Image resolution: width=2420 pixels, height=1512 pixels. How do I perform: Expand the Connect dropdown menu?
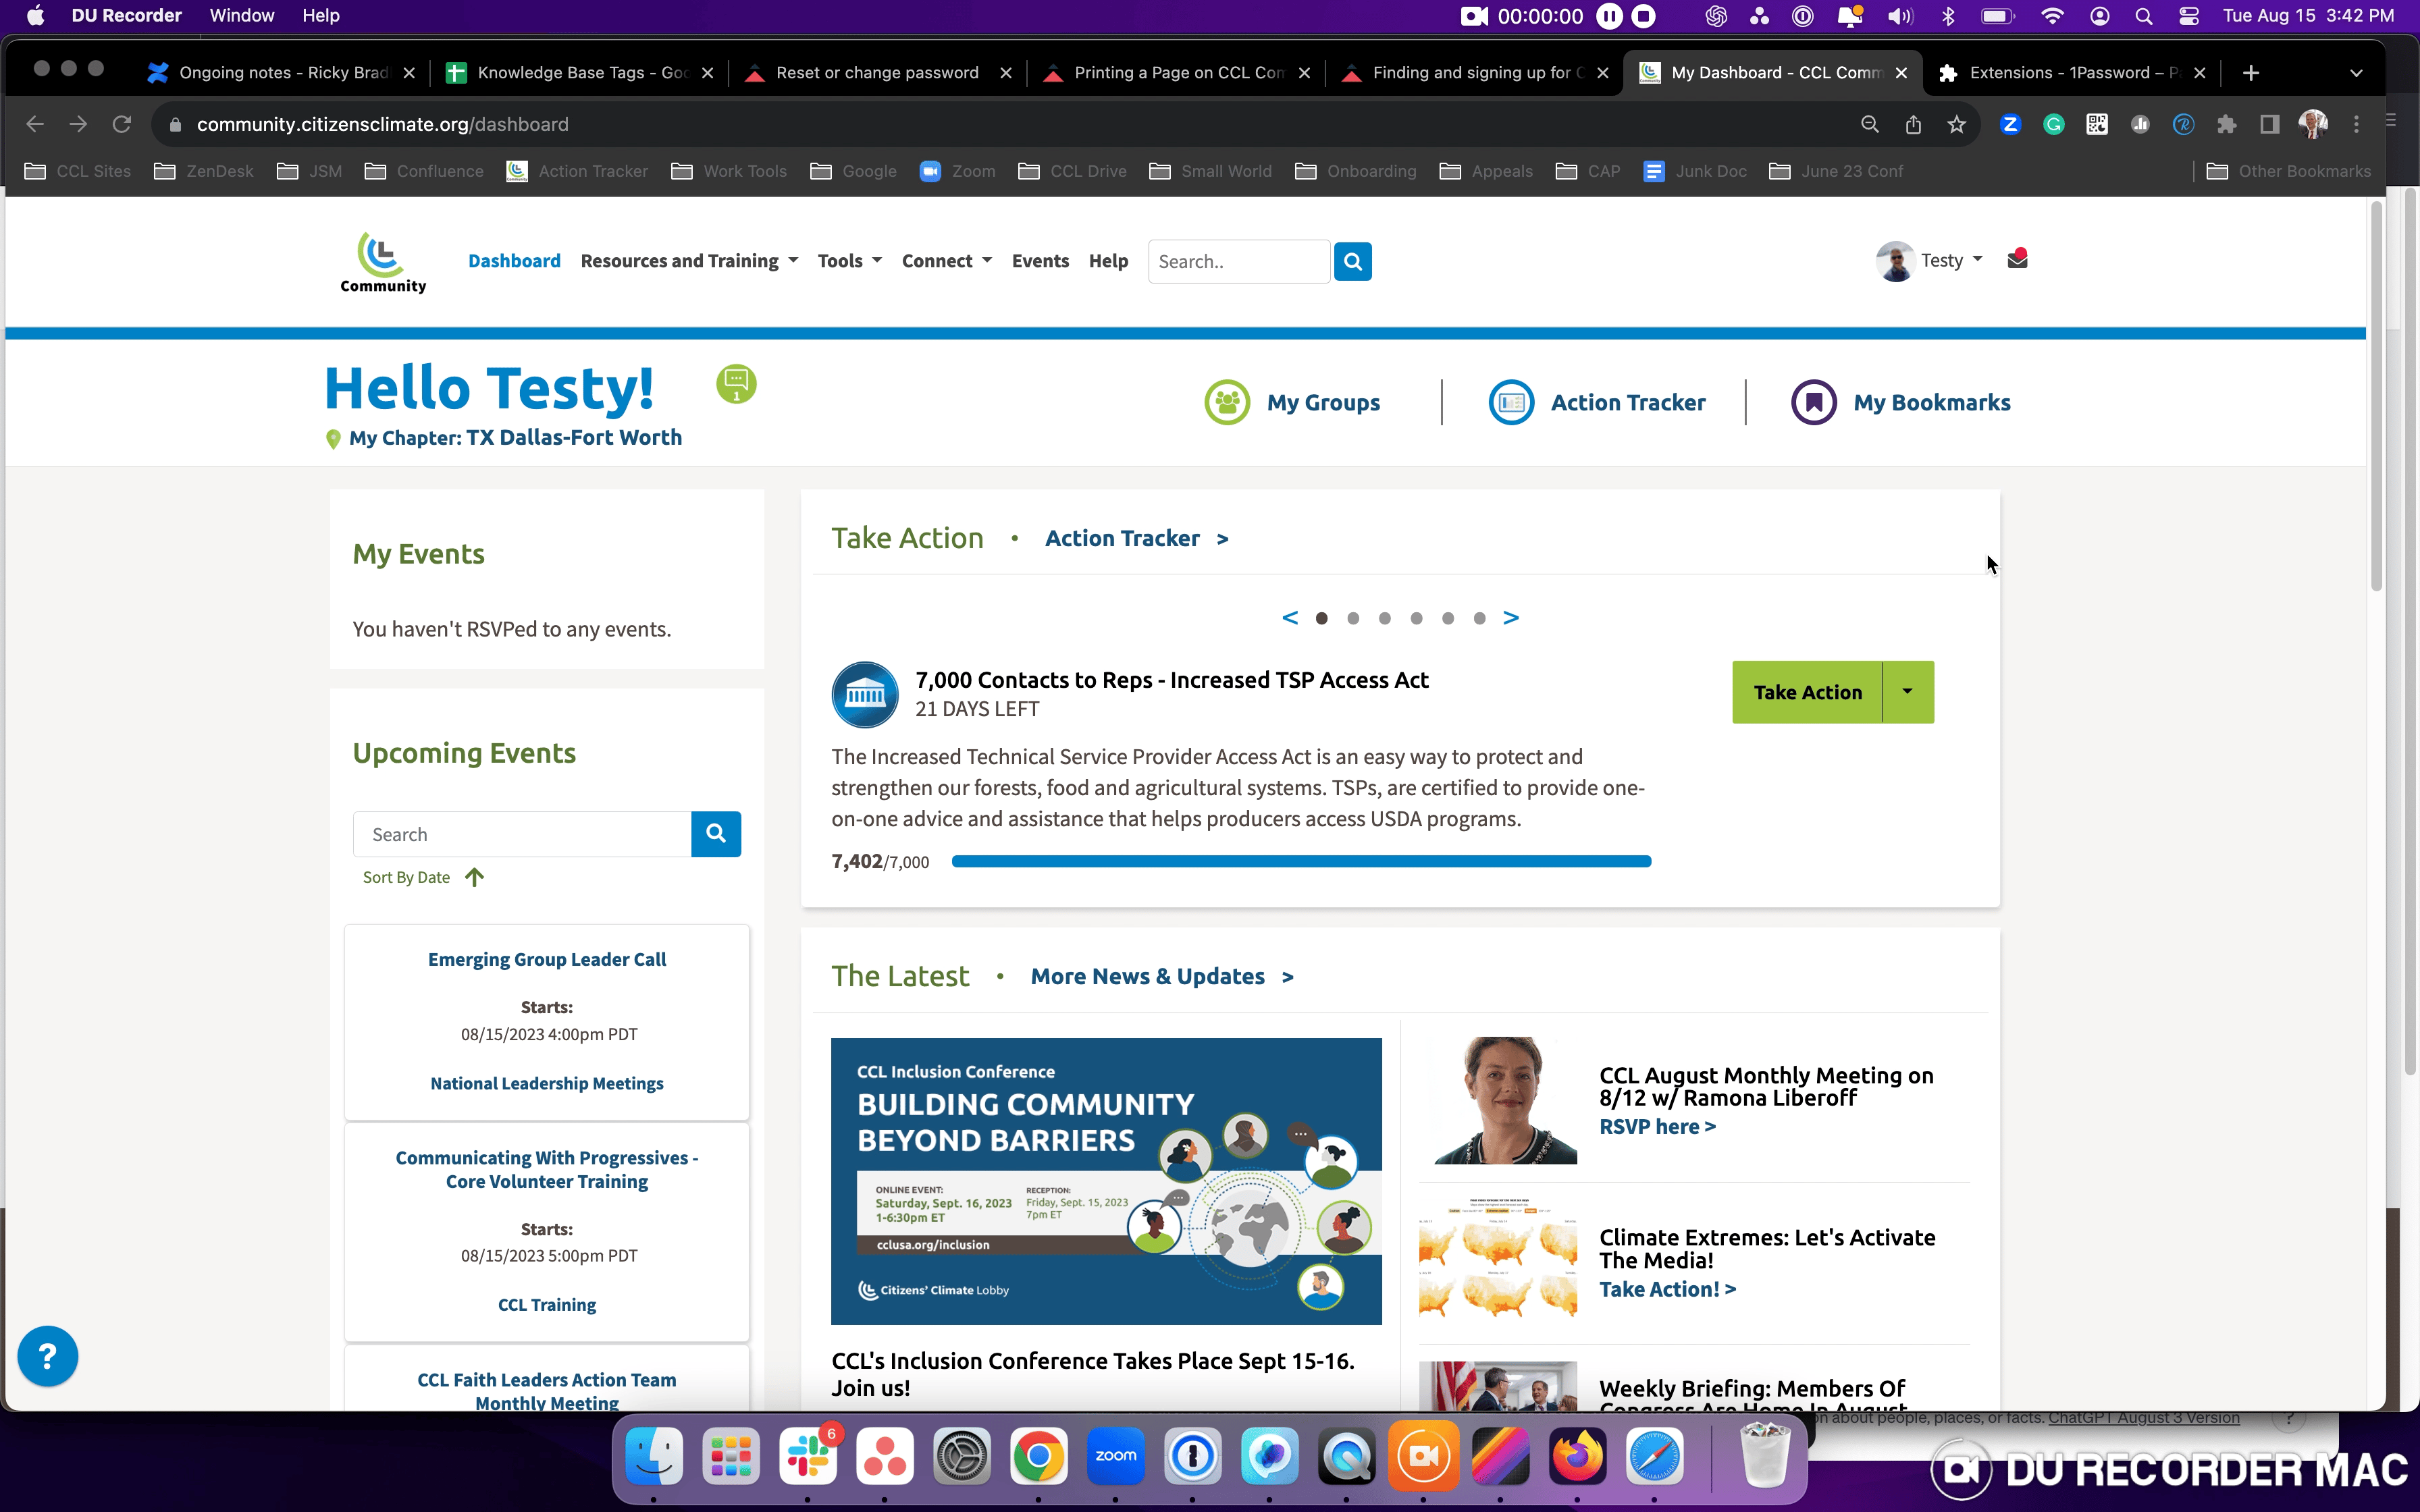(946, 261)
